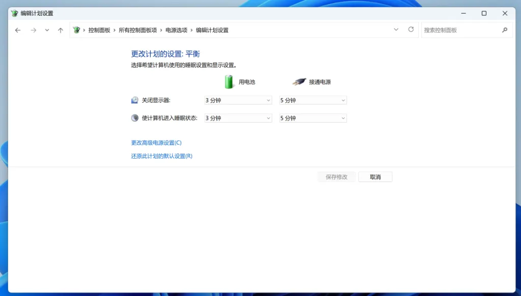
Task: Click the sleep icon beside 使计算机进入睡眠状态
Action: 134,117
